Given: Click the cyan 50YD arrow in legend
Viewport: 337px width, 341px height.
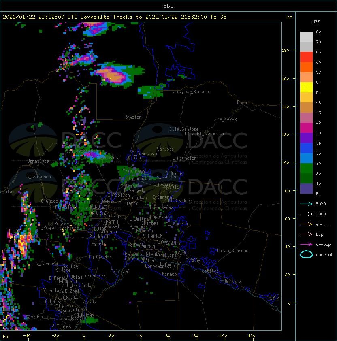Looking at the screenshot, I should (306, 204).
